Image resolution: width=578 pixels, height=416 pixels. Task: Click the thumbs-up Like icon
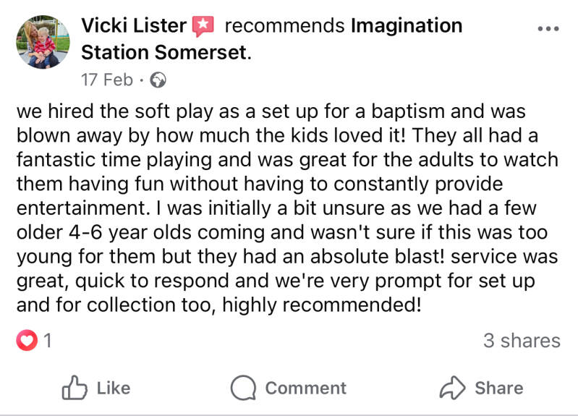75,389
